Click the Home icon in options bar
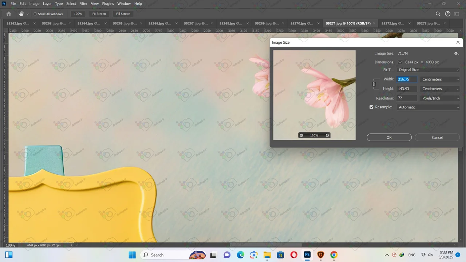The height and width of the screenshot is (262, 466). click(x=9, y=14)
